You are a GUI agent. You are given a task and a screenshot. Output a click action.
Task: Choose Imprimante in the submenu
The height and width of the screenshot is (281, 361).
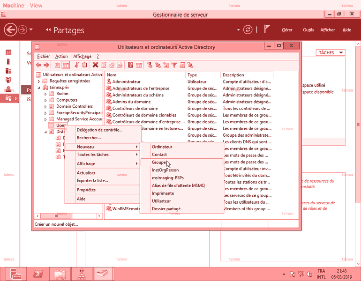pos(181,193)
